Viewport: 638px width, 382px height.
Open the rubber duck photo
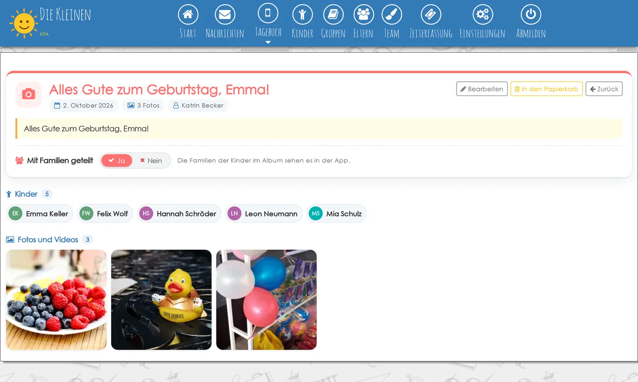coord(161,300)
